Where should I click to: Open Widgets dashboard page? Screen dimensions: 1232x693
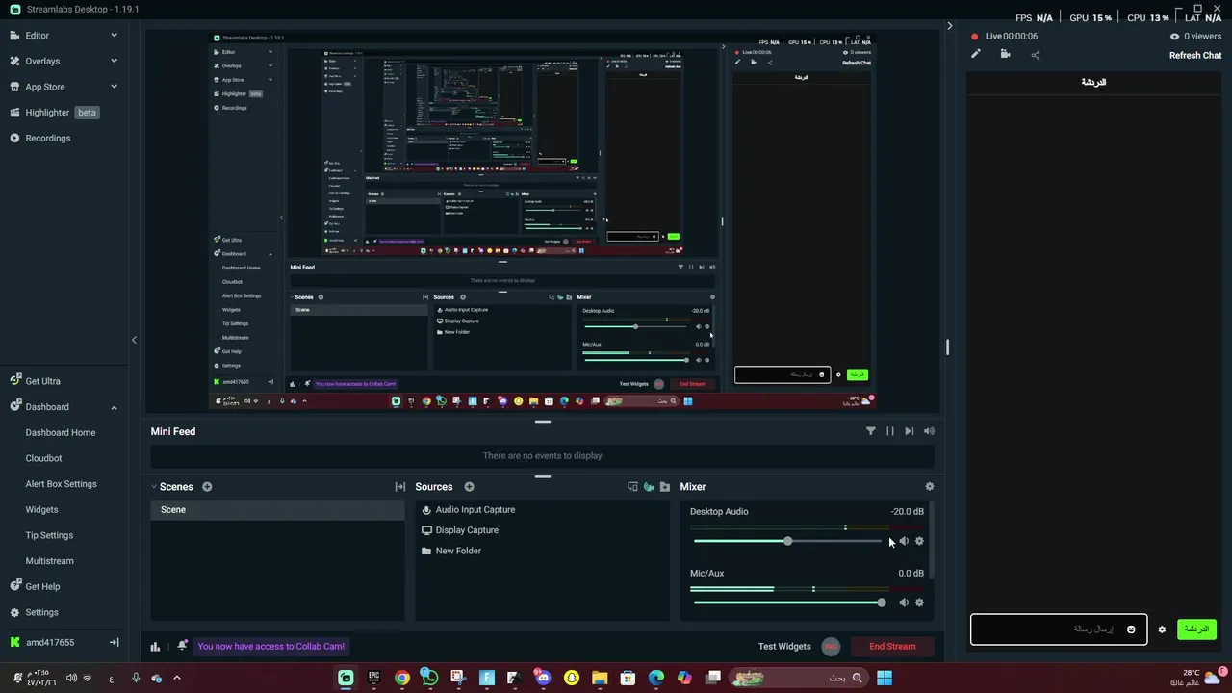[x=41, y=510]
